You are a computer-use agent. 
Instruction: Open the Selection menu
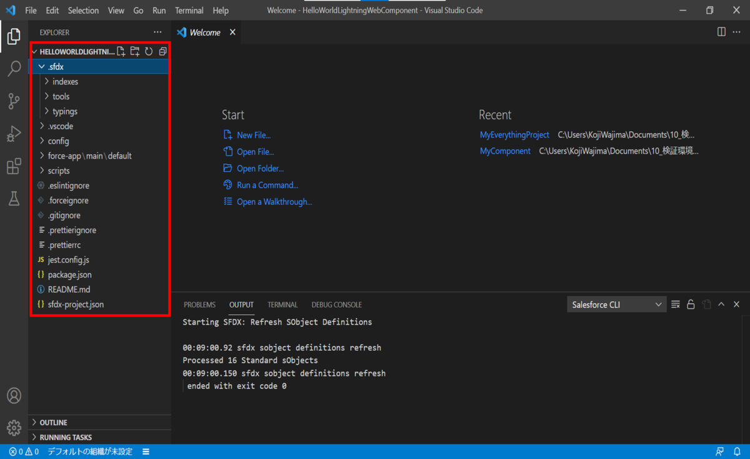click(83, 10)
